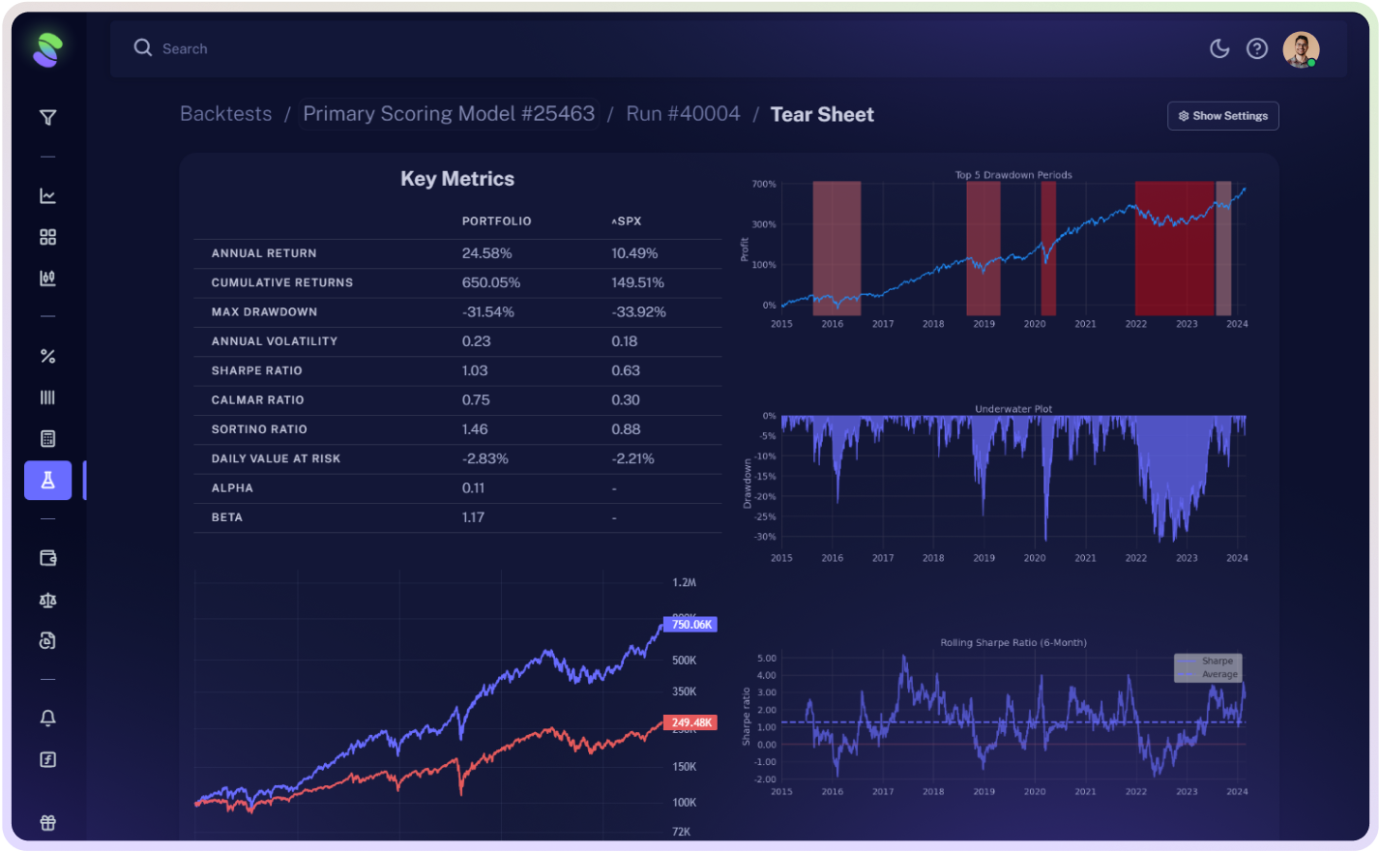
Task: Expand the SPX column sort indicator
Action: [613, 220]
